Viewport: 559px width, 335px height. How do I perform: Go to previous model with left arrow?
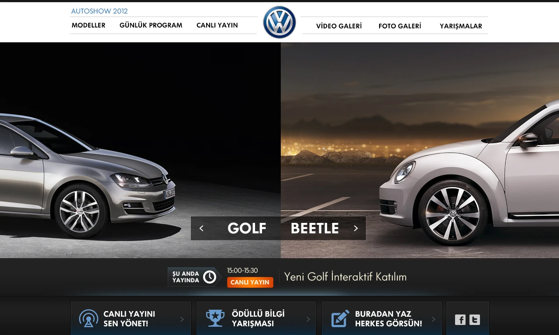[x=201, y=228]
